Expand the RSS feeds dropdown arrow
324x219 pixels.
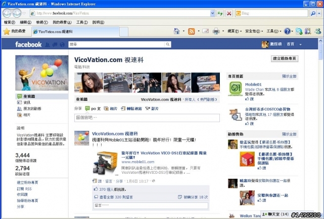pyautogui.click(x=198, y=31)
